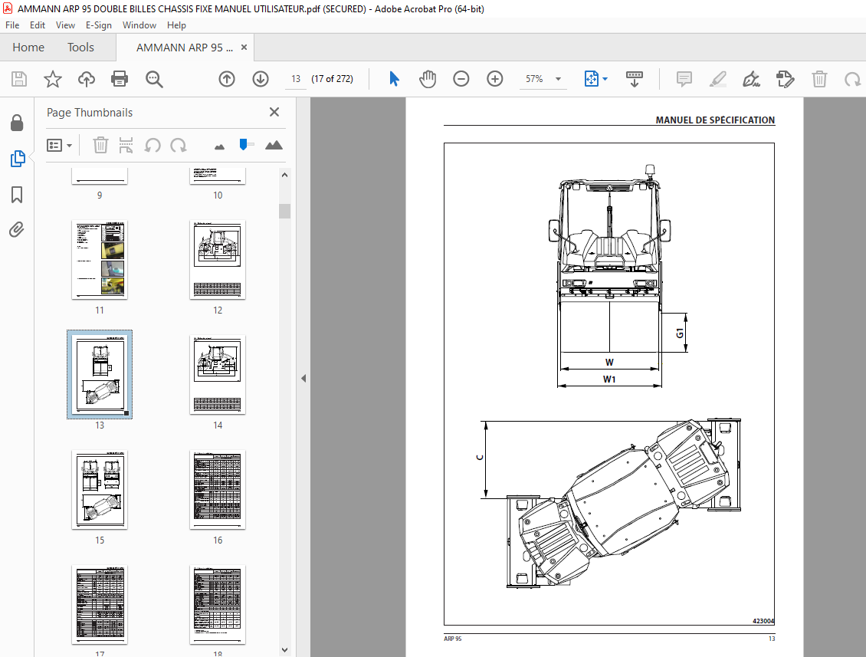Click the thumbnails scrollbar thumb
Screen dimensions: 866x657
coord(284,211)
